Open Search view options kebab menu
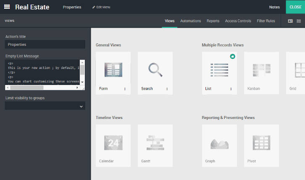 167,89
